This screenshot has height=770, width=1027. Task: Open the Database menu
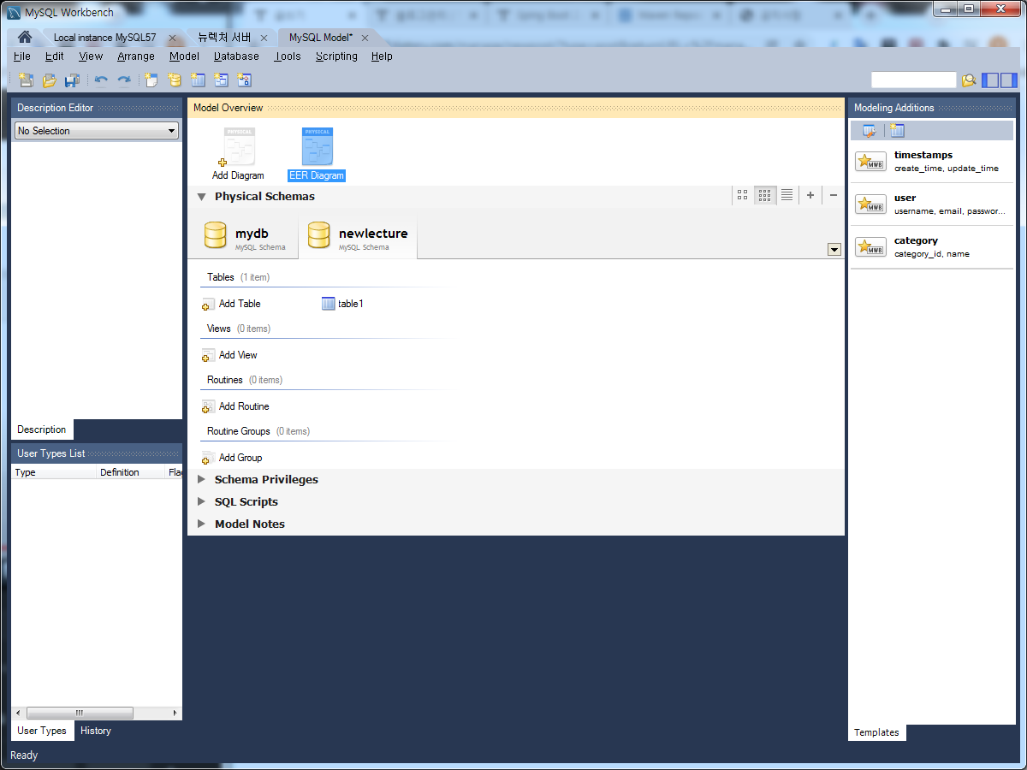click(x=236, y=56)
